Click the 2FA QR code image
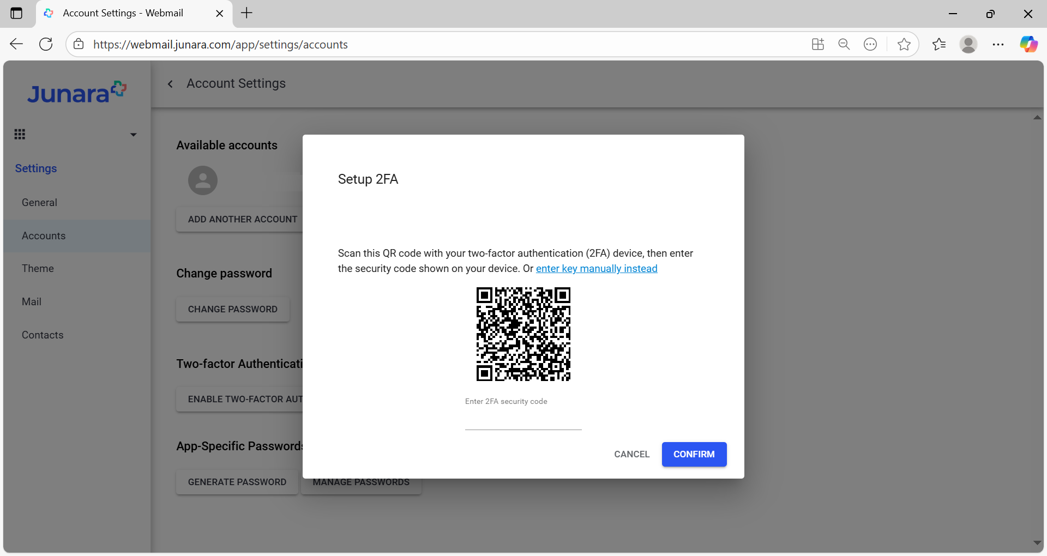1047x556 pixels. pyautogui.click(x=523, y=334)
